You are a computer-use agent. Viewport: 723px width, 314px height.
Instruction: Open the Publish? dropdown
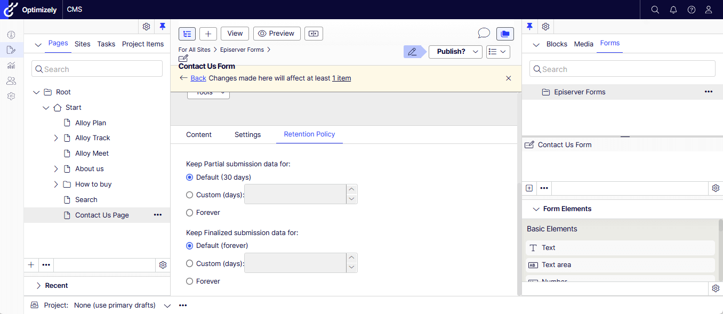455,52
